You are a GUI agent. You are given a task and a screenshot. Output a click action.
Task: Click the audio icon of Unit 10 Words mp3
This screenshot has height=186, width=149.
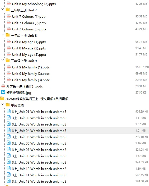tap(9, 168)
